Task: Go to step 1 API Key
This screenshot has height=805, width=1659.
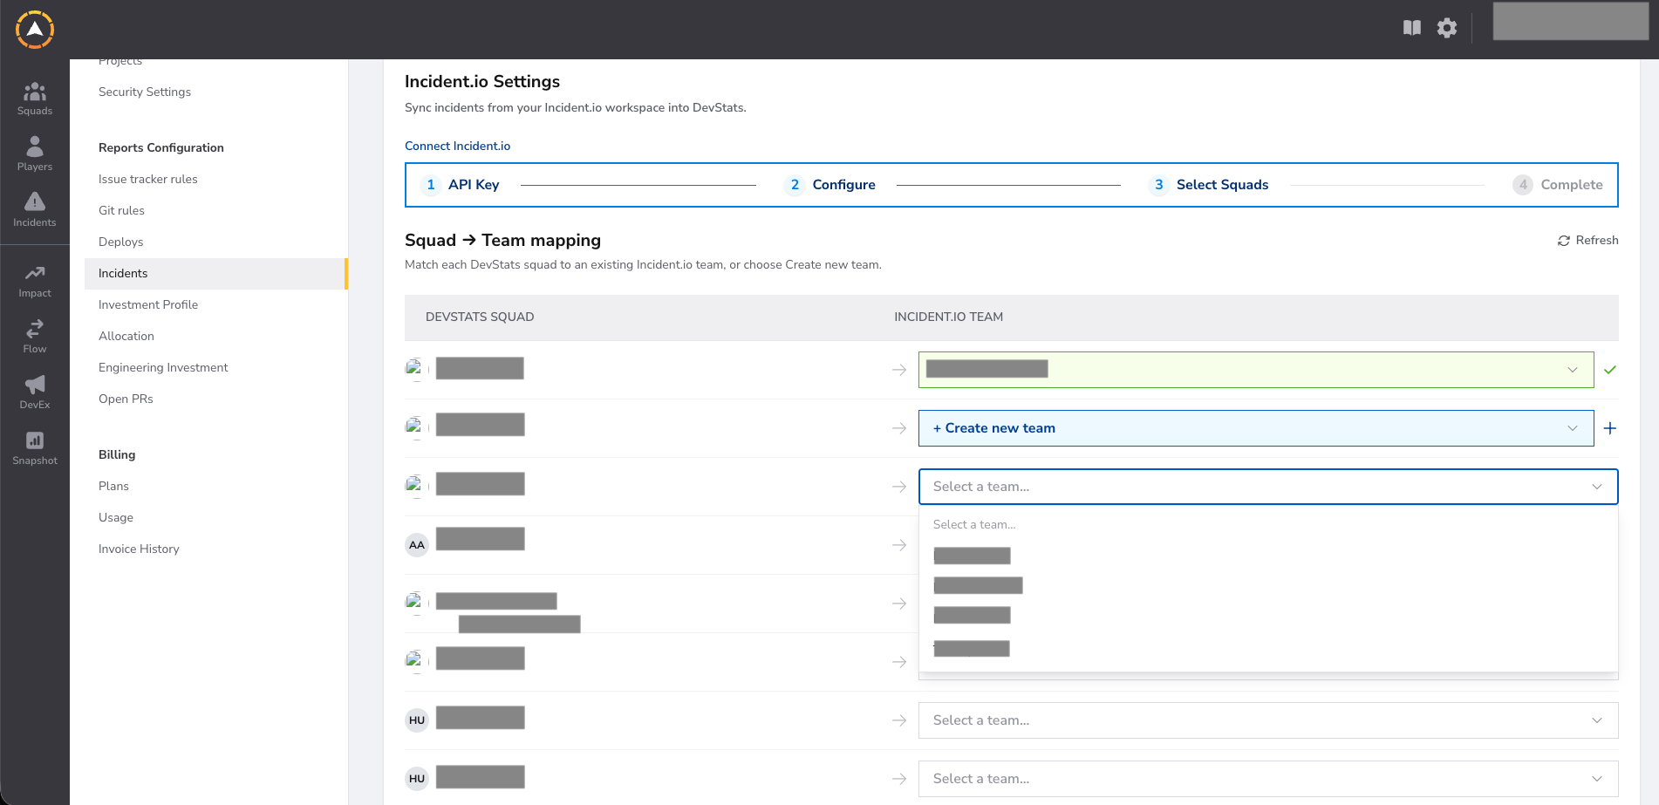Action: click(461, 185)
